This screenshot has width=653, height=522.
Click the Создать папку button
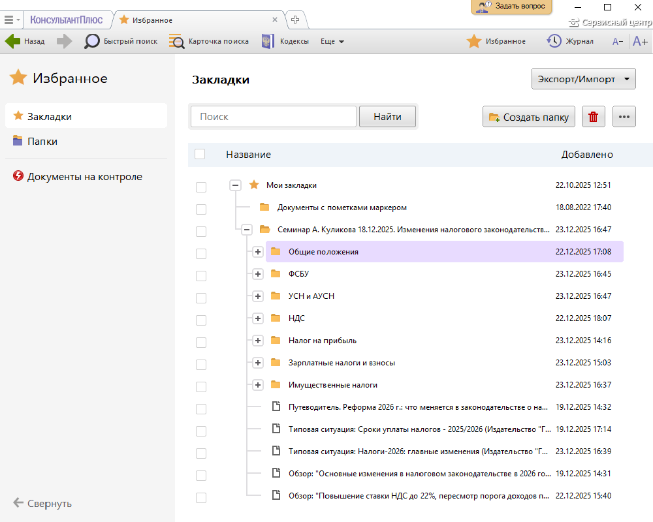(x=529, y=117)
